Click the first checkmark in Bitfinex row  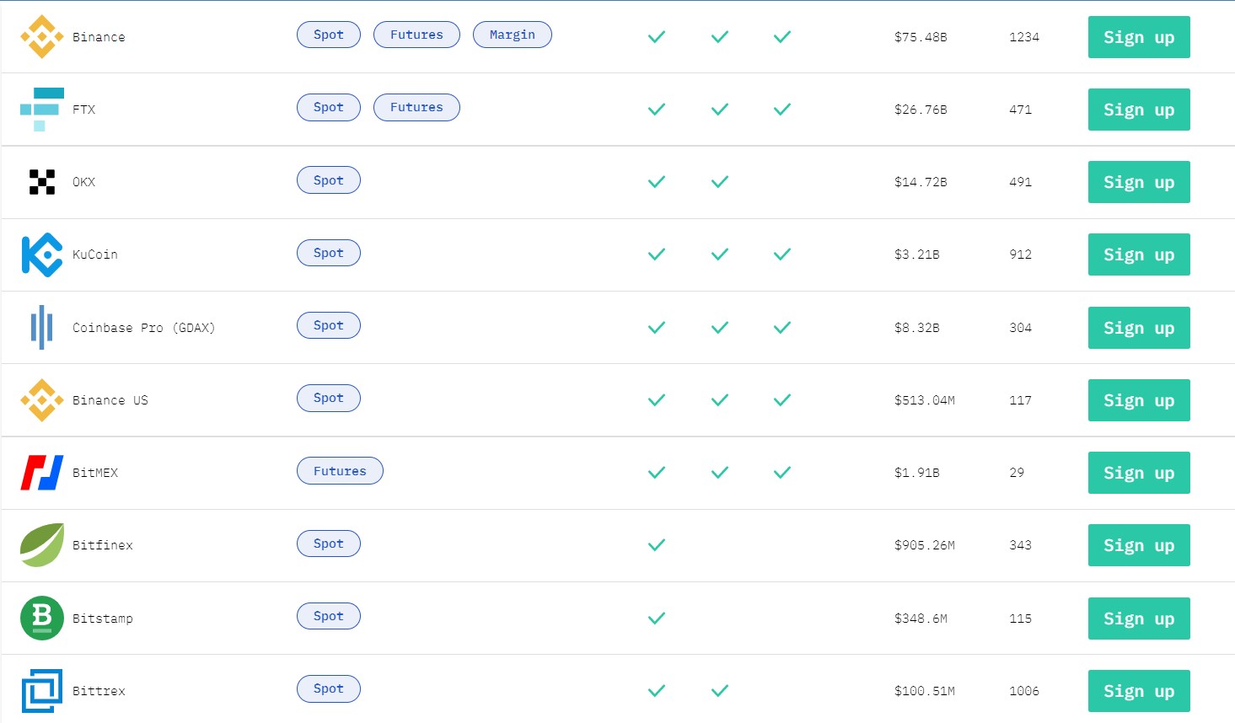(x=657, y=545)
